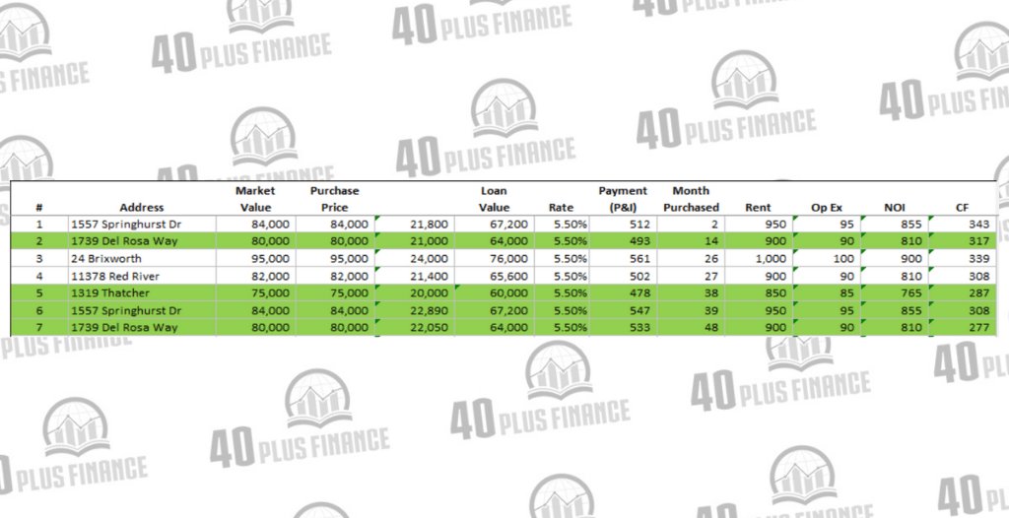Click the 850 rent cell
The width and height of the screenshot is (1009, 518).
760,292
